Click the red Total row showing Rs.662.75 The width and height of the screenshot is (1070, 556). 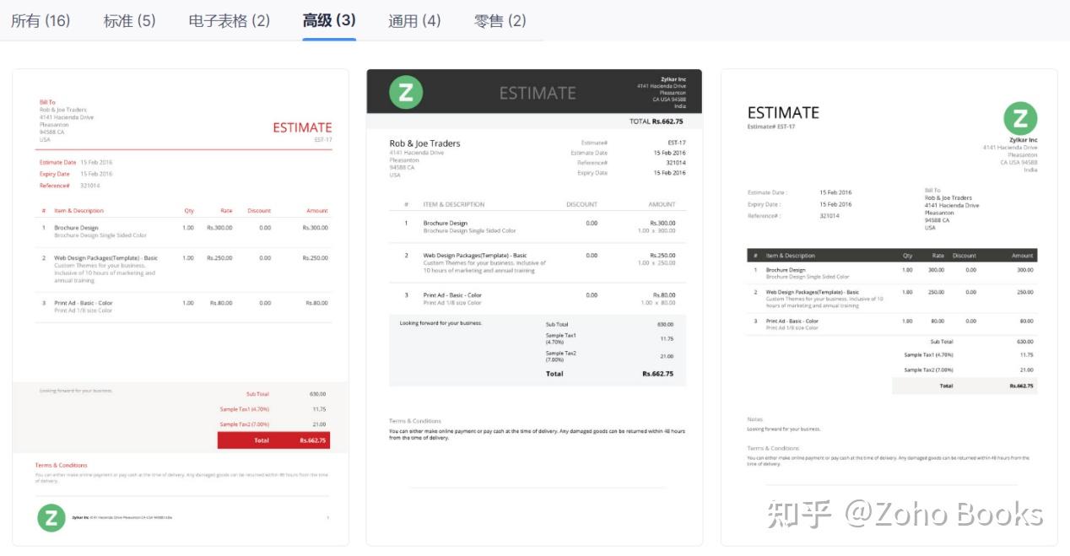274,440
